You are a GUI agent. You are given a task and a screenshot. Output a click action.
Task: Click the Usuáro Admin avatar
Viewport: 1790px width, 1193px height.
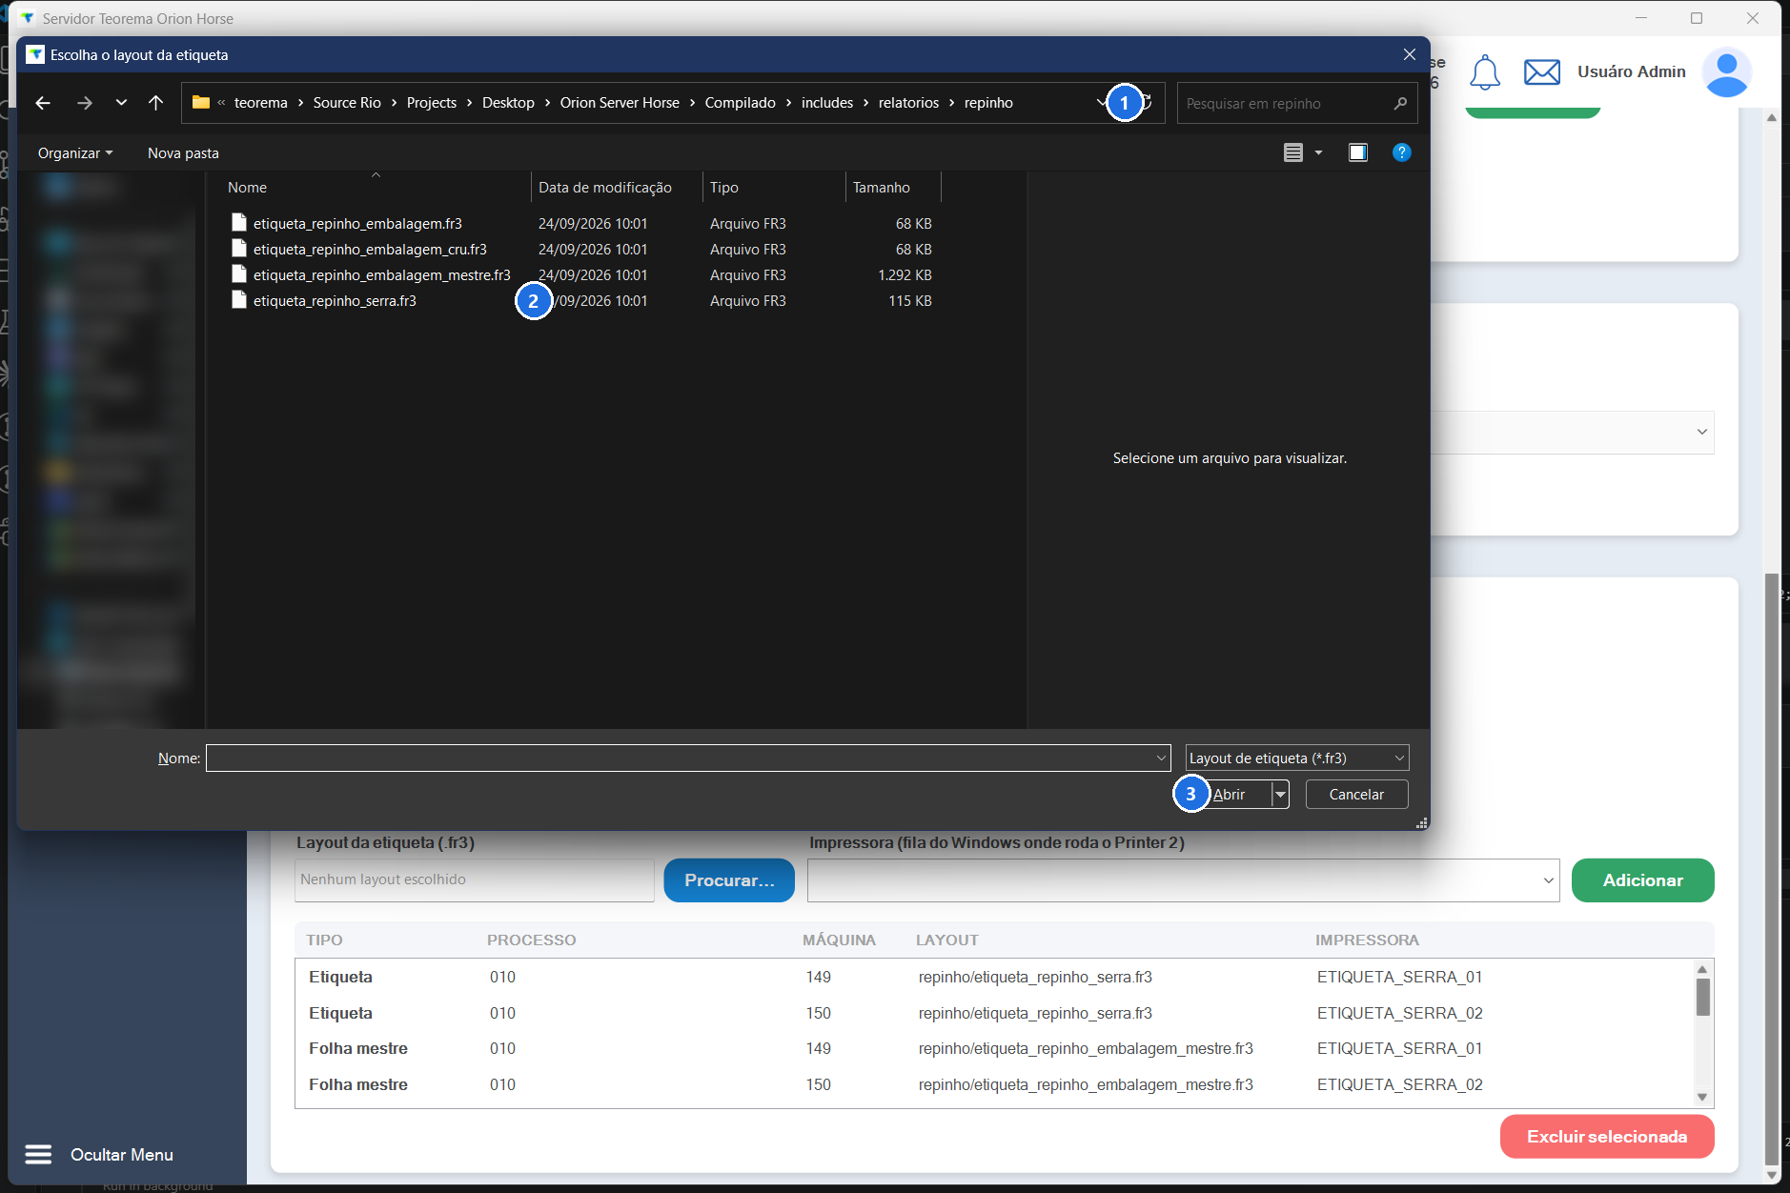click(x=1726, y=72)
